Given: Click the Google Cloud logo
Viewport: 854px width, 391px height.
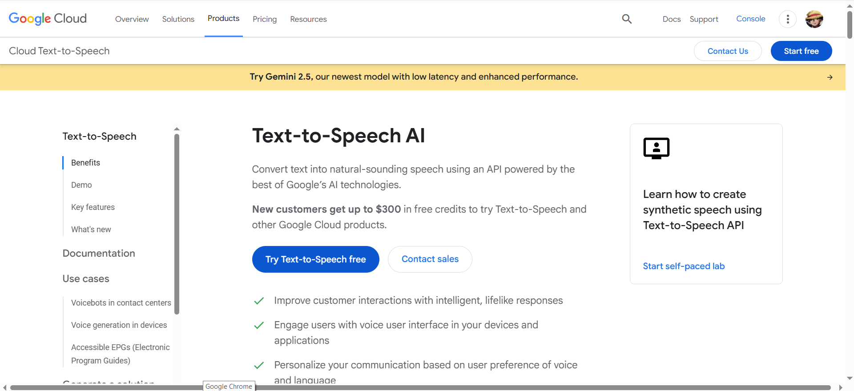Looking at the screenshot, I should pos(48,19).
